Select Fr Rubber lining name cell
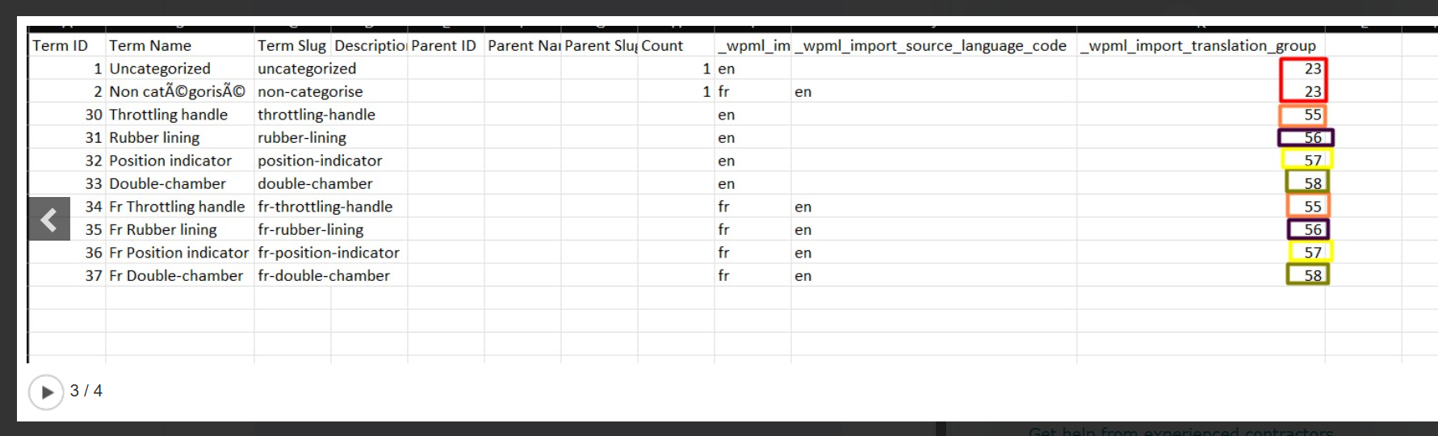This screenshot has height=436, width=1438. (x=163, y=229)
